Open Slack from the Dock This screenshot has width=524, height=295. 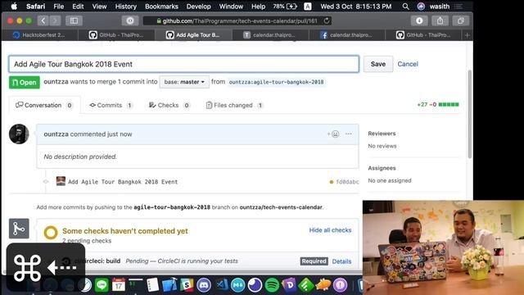point(187,285)
